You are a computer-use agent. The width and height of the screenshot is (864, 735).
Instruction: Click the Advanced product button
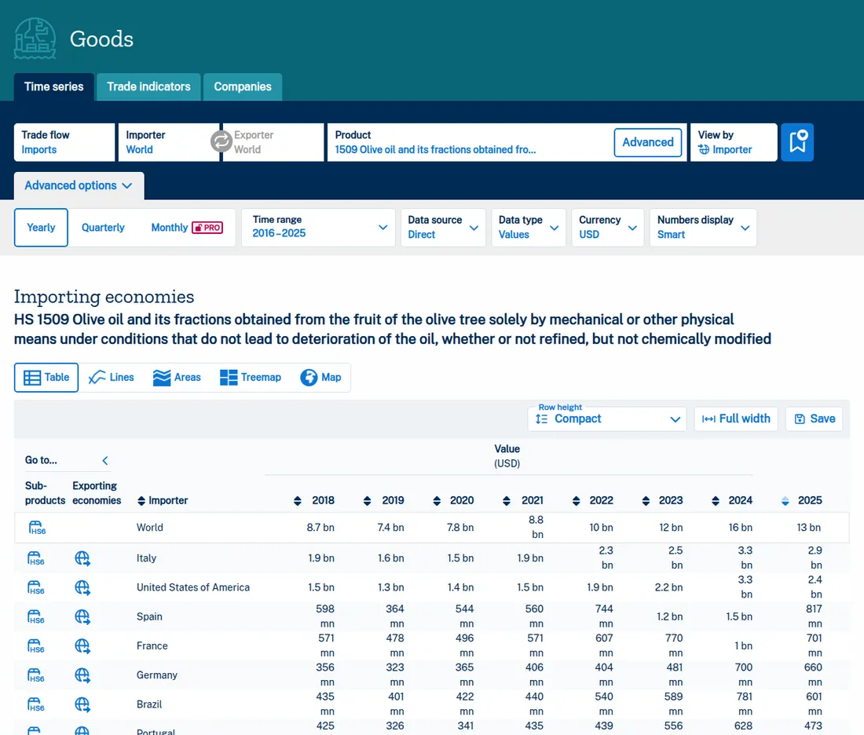coord(648,142)
